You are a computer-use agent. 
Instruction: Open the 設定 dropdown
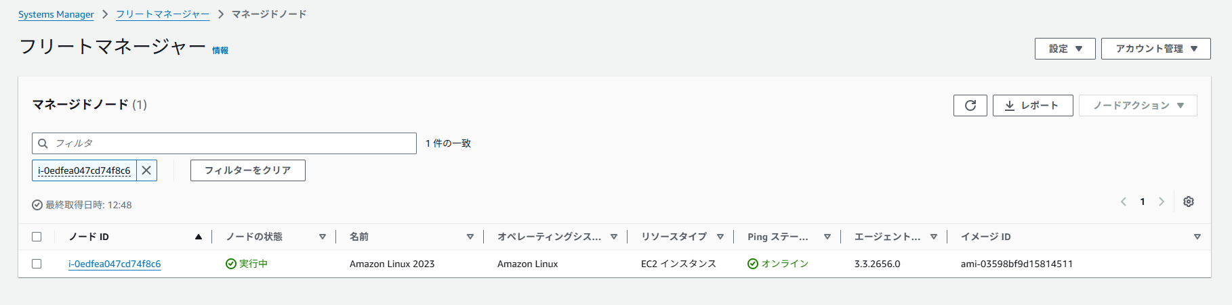click(1065, 49)
